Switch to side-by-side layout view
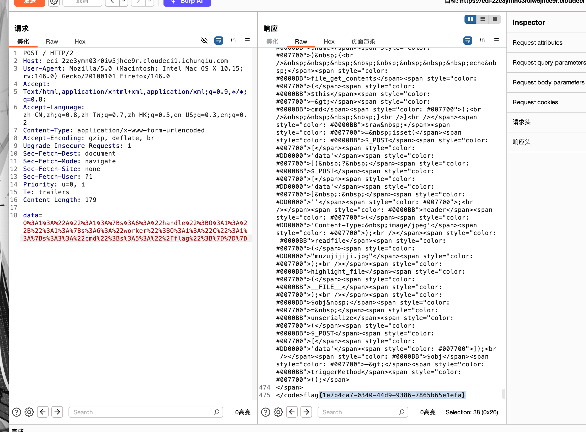Screen dimensions: 586x432 coord(470,19)
